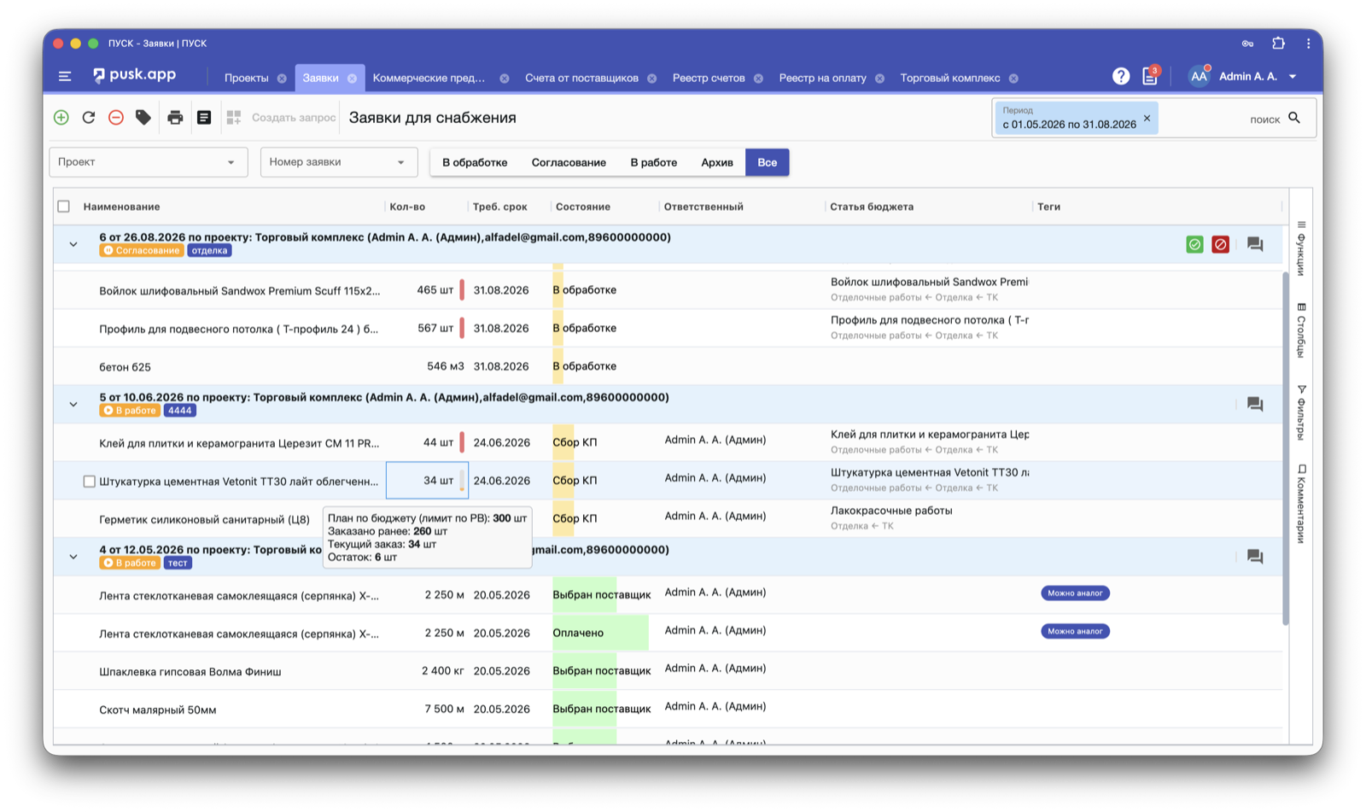
Task: Click the Можно аналог tag in Оплачено row
Action: coord(1075,631)
